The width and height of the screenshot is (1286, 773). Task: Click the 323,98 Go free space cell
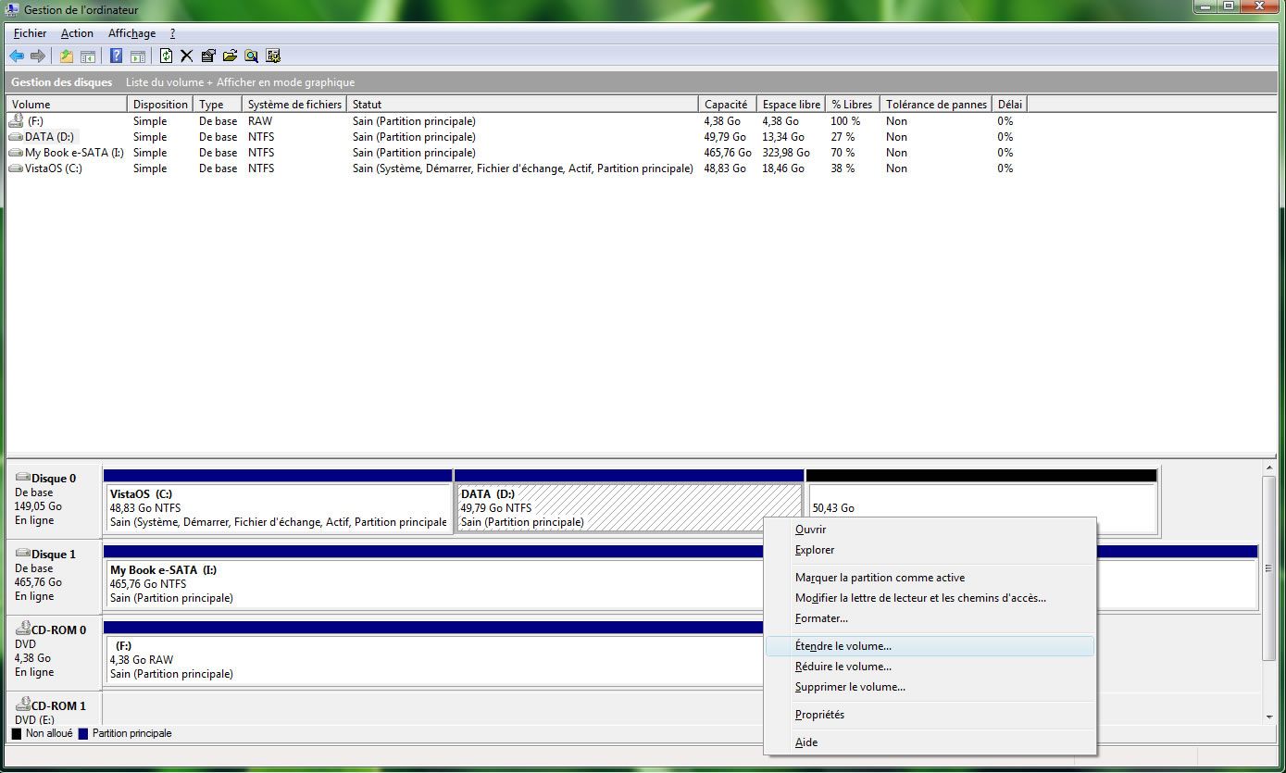(786, 153)
